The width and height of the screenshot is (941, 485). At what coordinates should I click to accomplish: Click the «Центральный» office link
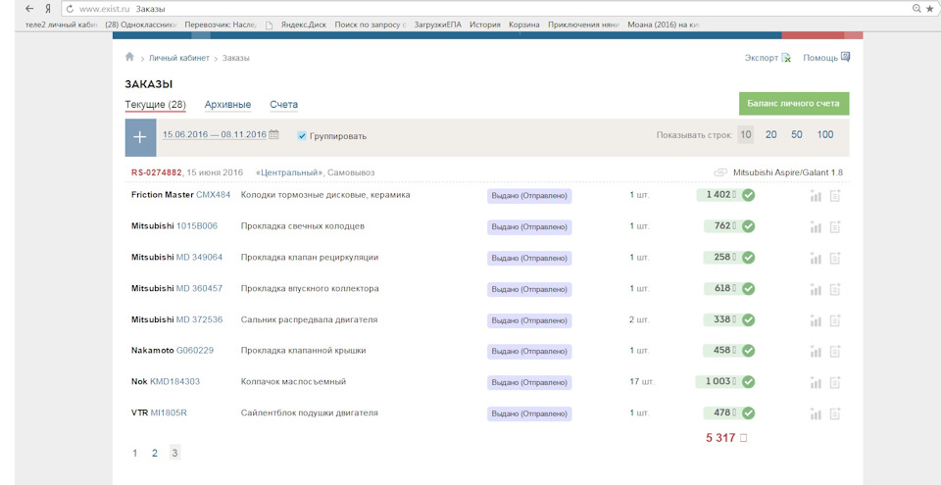click(289, 172)
